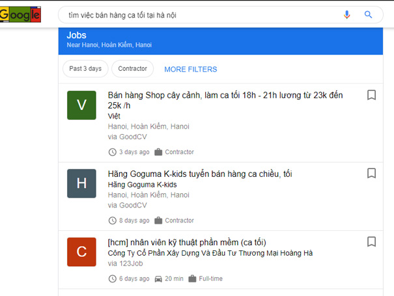
Task: Activate voice search microphone icon
Action: pyautogui.click(x=346, y=14)
